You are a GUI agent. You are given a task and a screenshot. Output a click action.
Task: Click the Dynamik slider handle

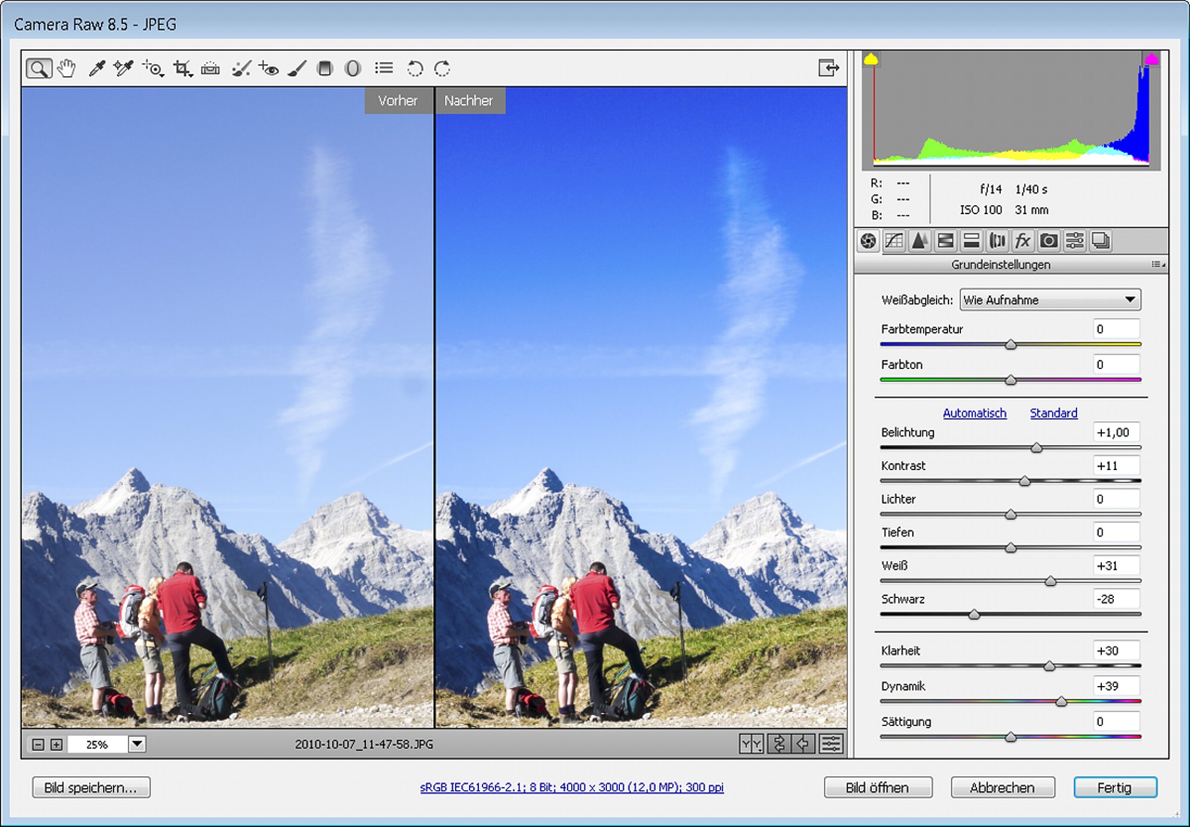(1061, 701)
